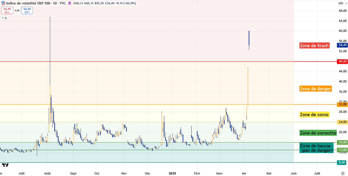Click the teal 8,00 price level tag

pos(342,162)
